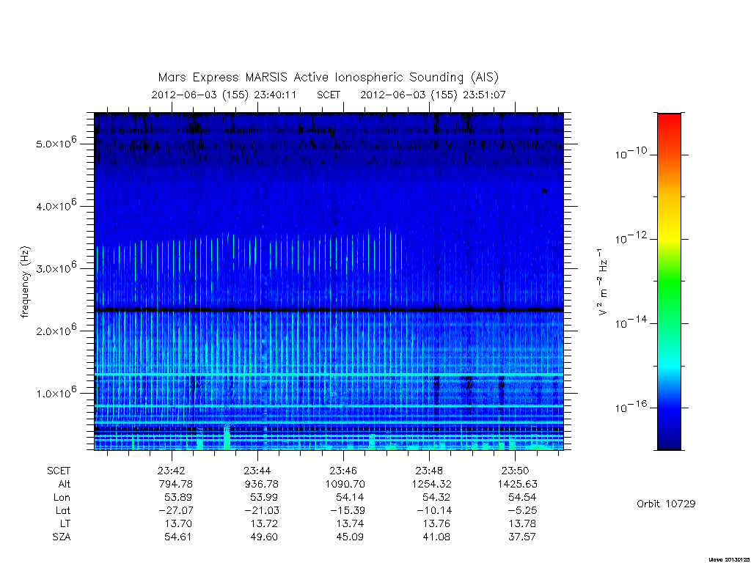Click the Lat row header
Image resolution: width=751 pixels, height=563 pixels.
(x=63, y=510)
